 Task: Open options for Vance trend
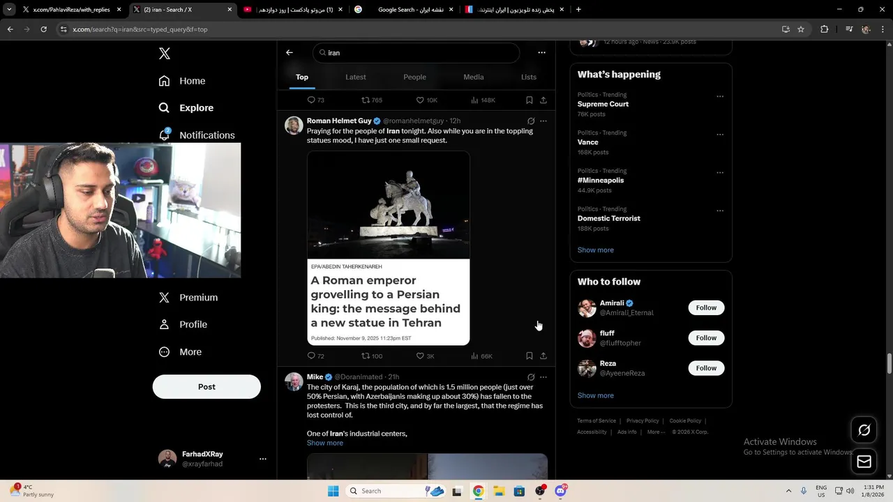720,135
